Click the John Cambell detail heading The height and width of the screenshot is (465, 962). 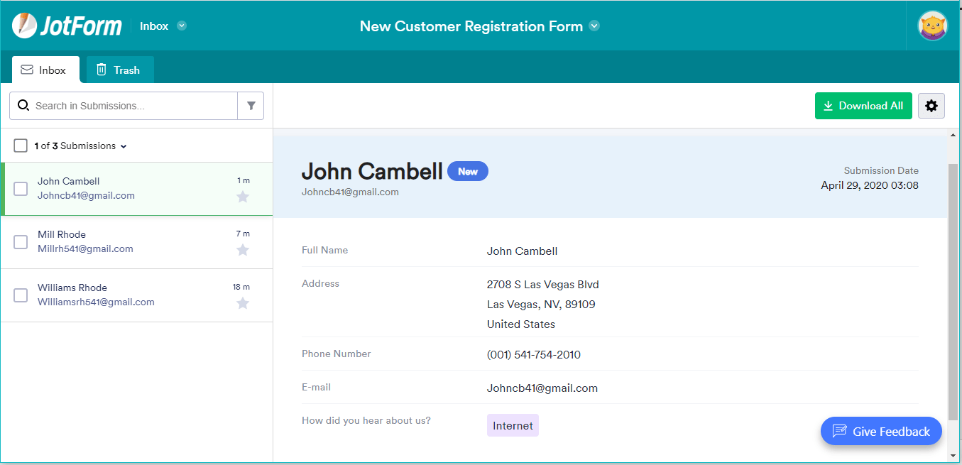click(x=372, y=171)
